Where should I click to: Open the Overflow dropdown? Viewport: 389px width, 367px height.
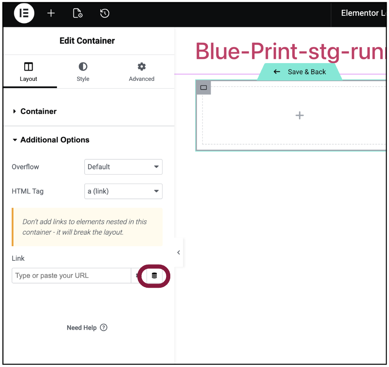(x=123, y=167)
